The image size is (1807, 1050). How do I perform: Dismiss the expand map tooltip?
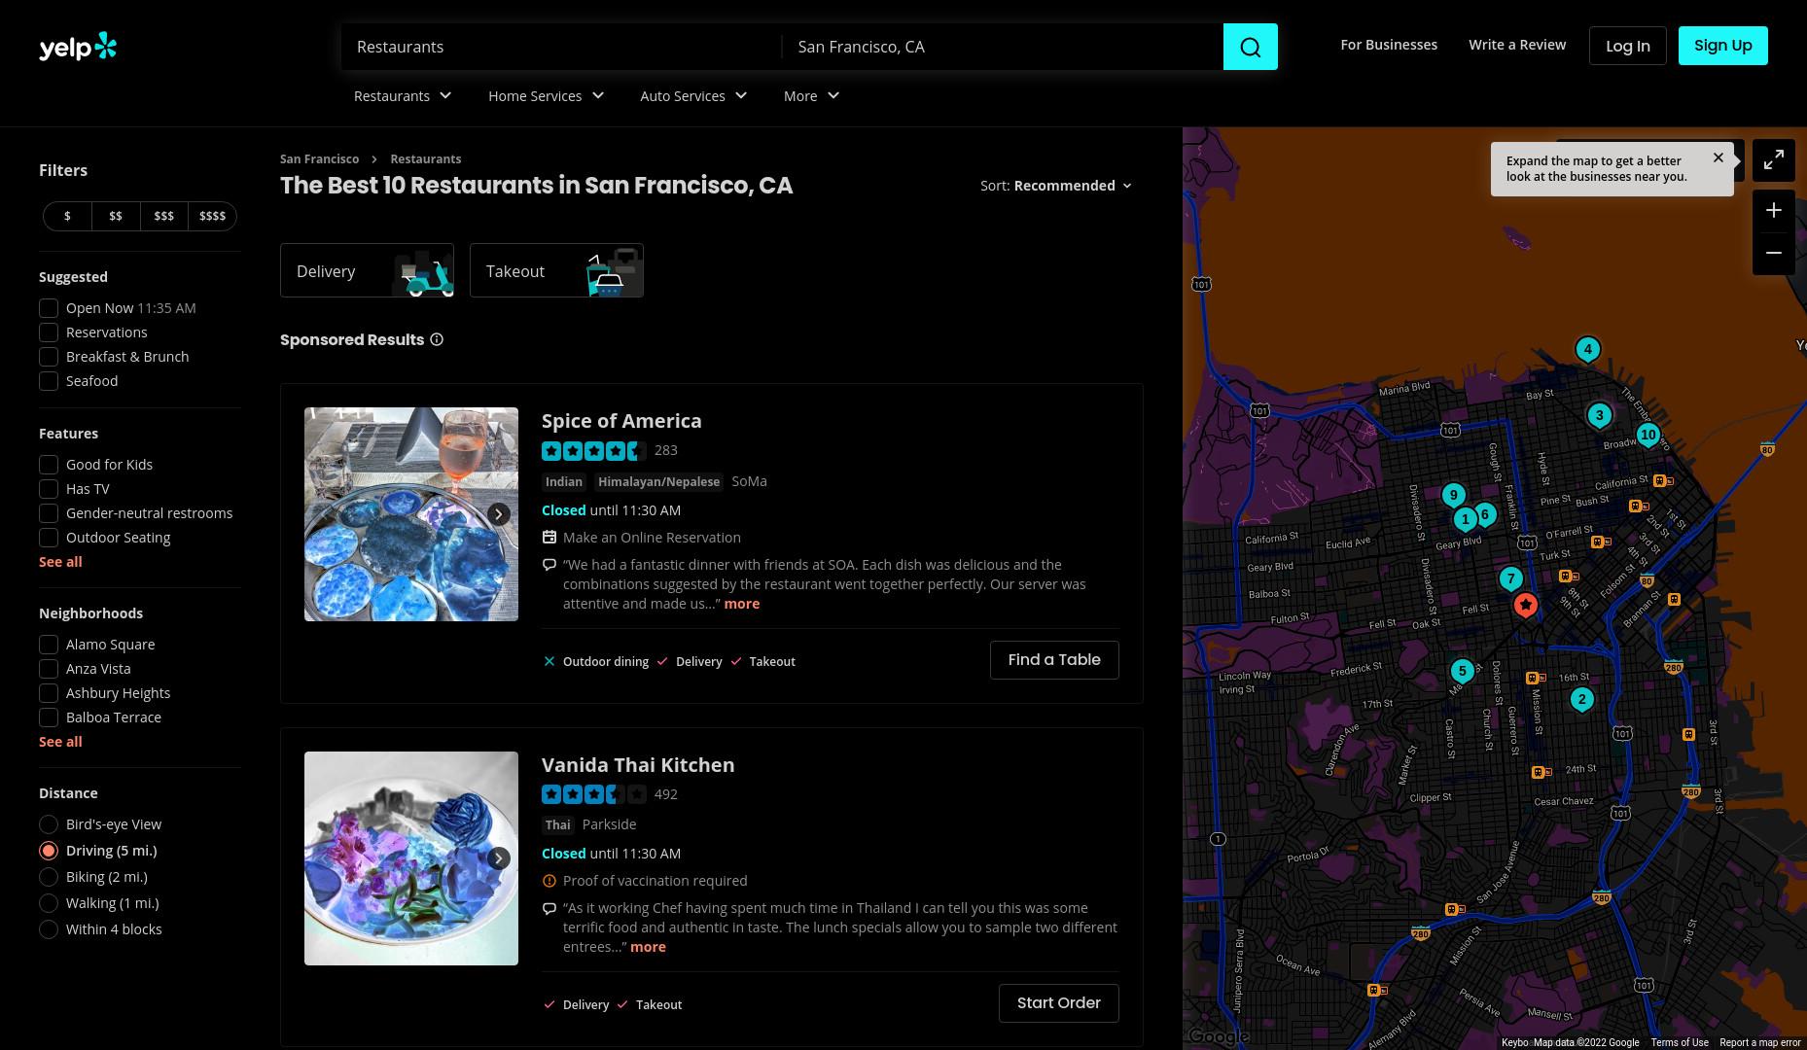1718,157
